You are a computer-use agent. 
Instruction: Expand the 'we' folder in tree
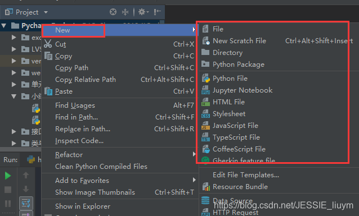coord(14,72)
